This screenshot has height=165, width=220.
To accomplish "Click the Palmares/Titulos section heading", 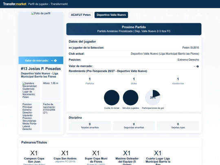I will pyautogui.click(x=34, y=143).
